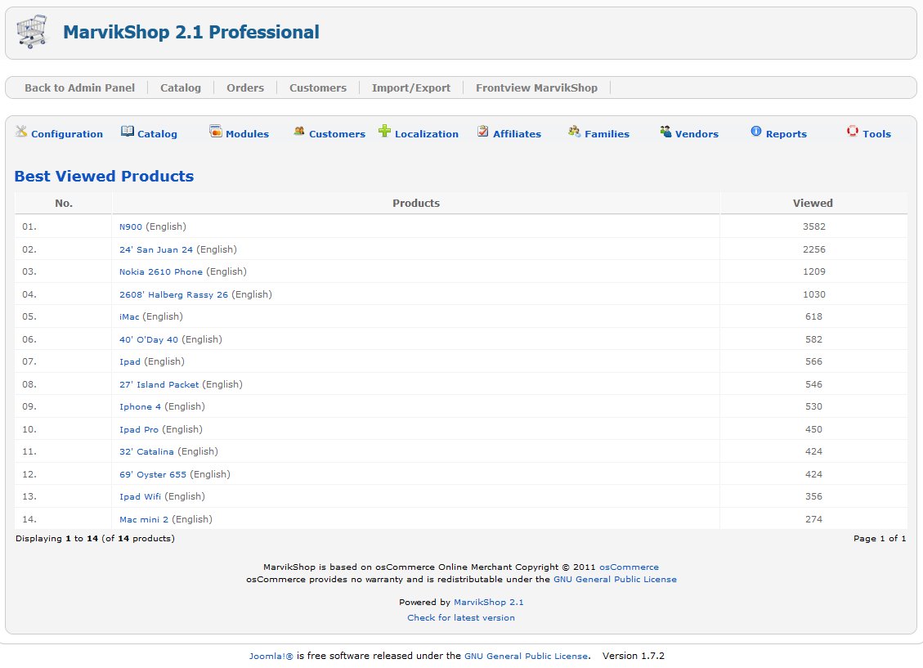
Task: Open the Tools section link
Action: click(877, 134)
